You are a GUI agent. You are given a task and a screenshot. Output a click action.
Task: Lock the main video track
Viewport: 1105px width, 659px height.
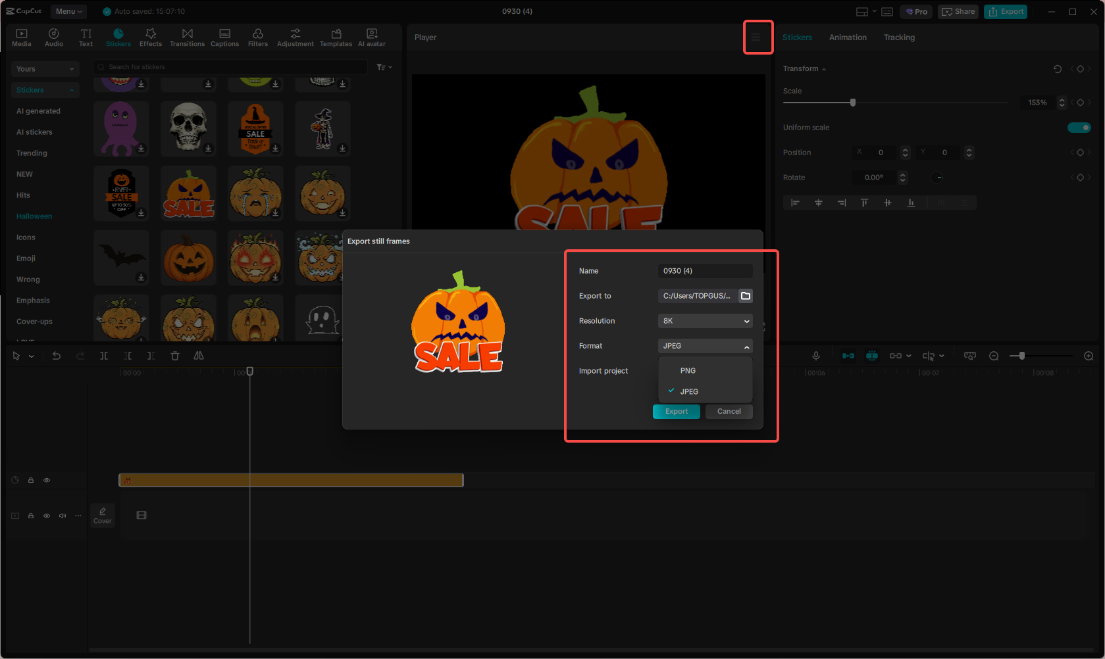[31, 516]
